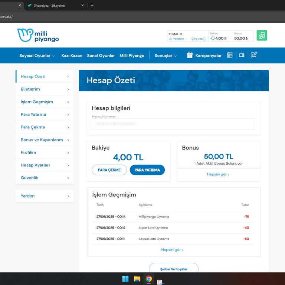Open the calendar icon in the navigation bar
Viewport: 285px width, 285px height.
(230, 55)
